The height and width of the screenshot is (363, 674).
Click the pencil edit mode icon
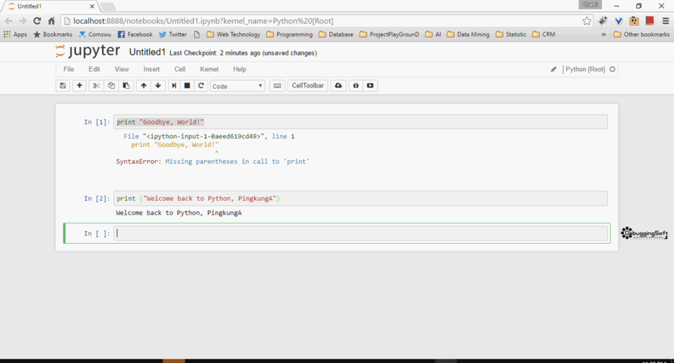pos(554,69)
